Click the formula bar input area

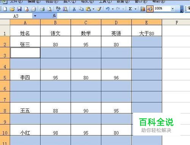pyautogui.click(x=123, y=16)
